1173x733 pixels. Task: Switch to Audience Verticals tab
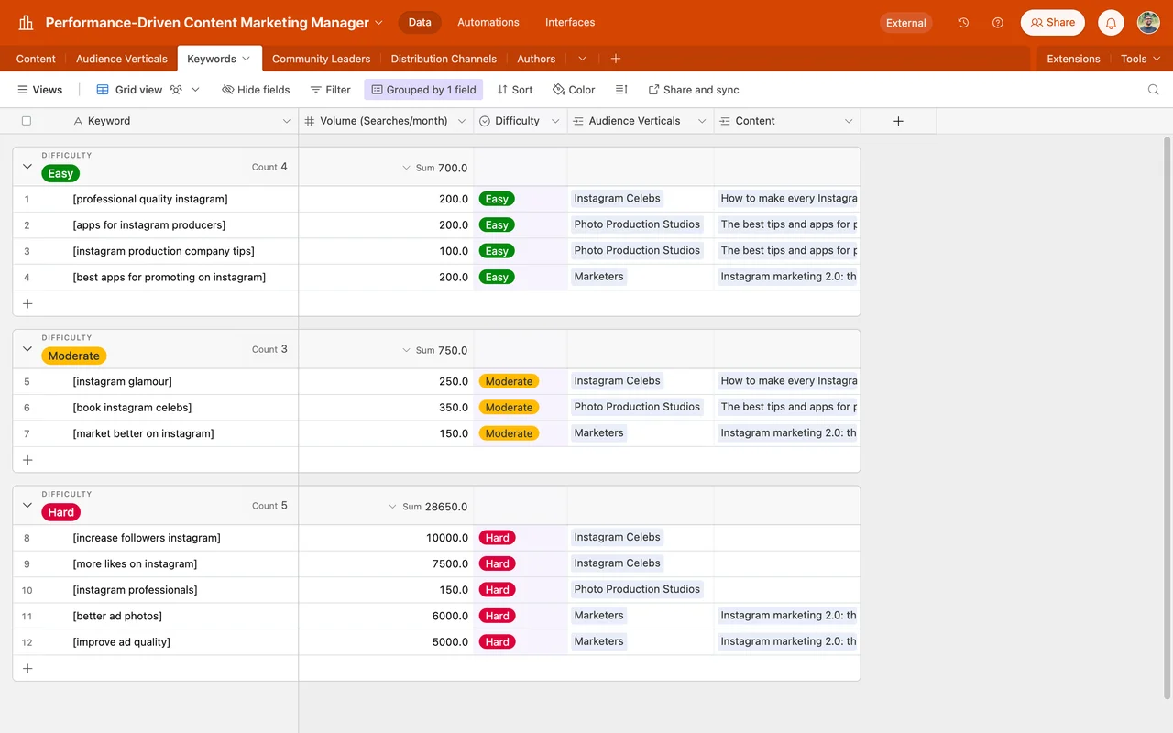pyautogui.click(x=122, y=59)
